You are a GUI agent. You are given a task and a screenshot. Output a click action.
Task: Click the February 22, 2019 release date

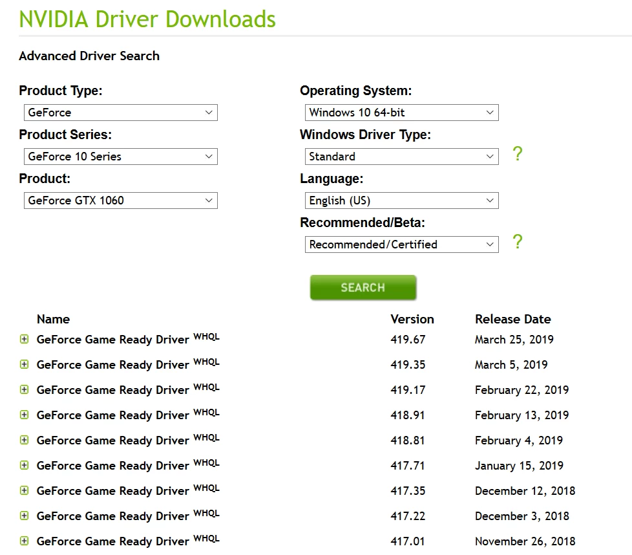pyautogui.click(x=522, y=390)
